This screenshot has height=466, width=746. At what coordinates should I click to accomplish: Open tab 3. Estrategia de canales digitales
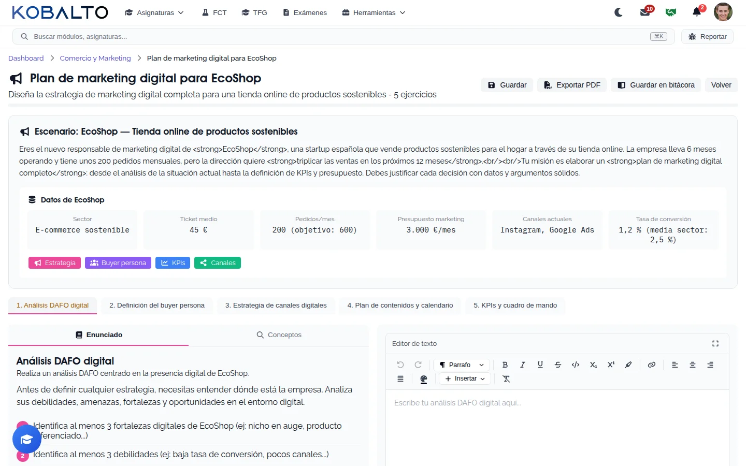point(276,305)
